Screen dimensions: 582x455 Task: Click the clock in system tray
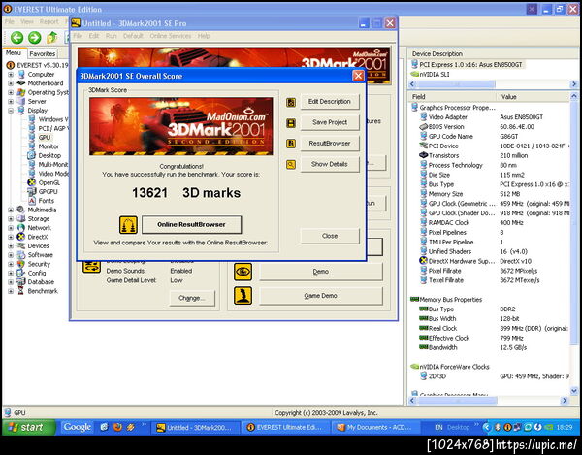(565, 428)
